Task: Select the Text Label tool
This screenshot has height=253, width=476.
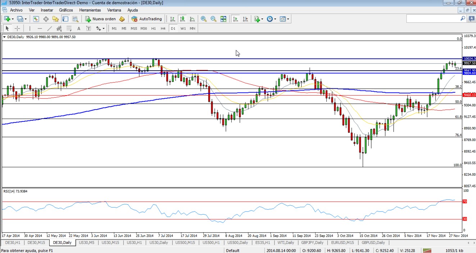Action: tap(89, 28)
